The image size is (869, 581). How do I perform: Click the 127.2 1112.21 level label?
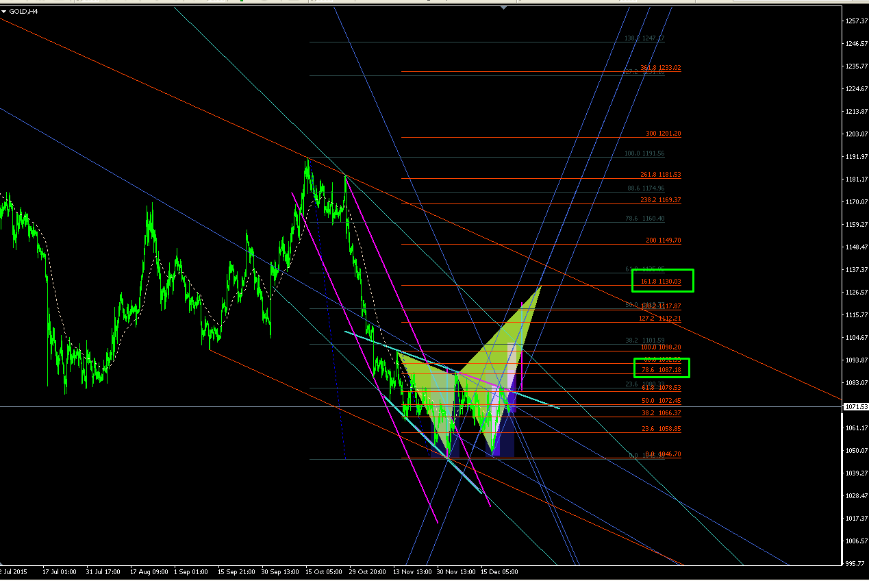(661, 319)
